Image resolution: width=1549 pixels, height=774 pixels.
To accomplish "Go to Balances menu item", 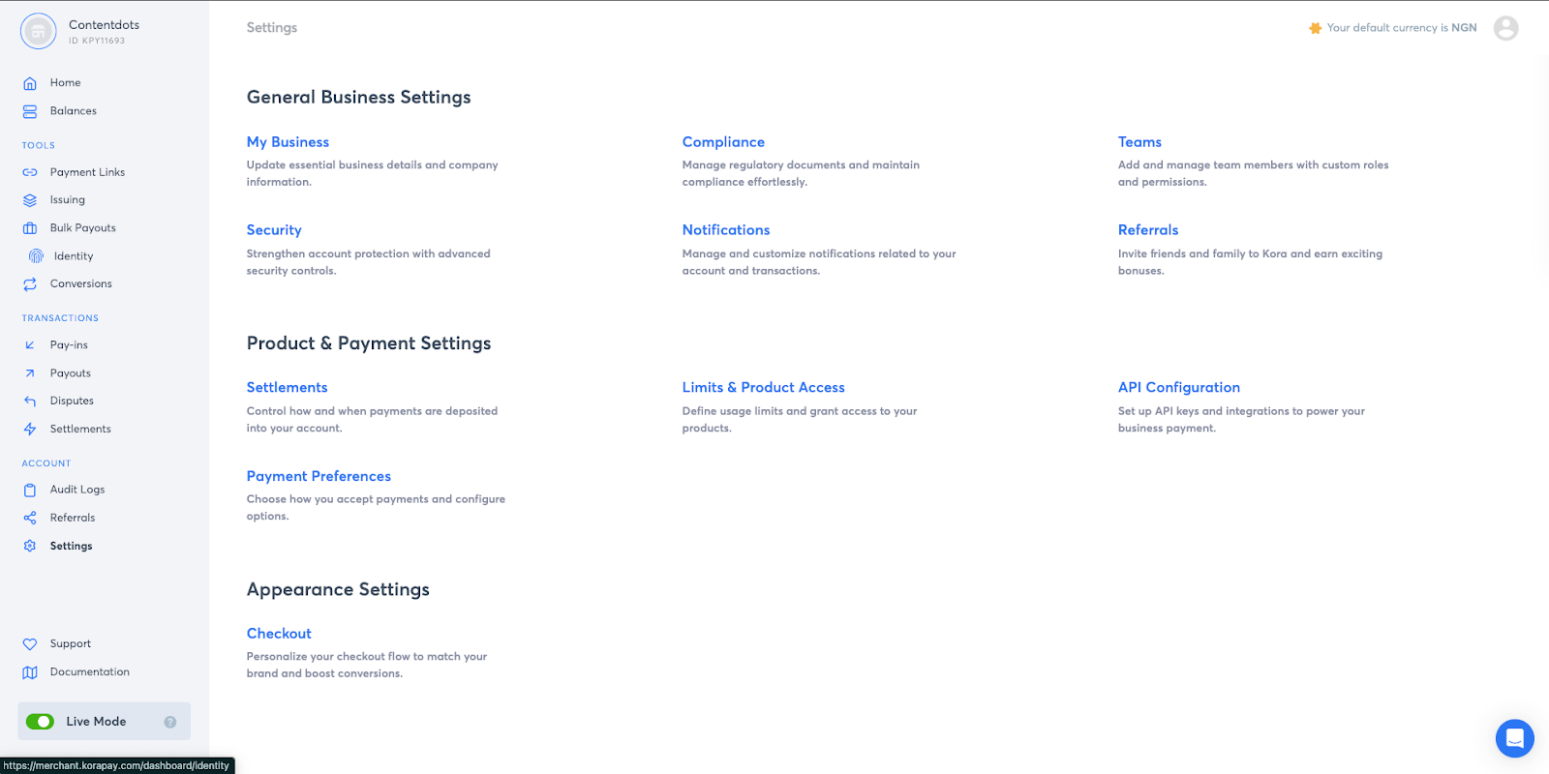I will (74, 111).
